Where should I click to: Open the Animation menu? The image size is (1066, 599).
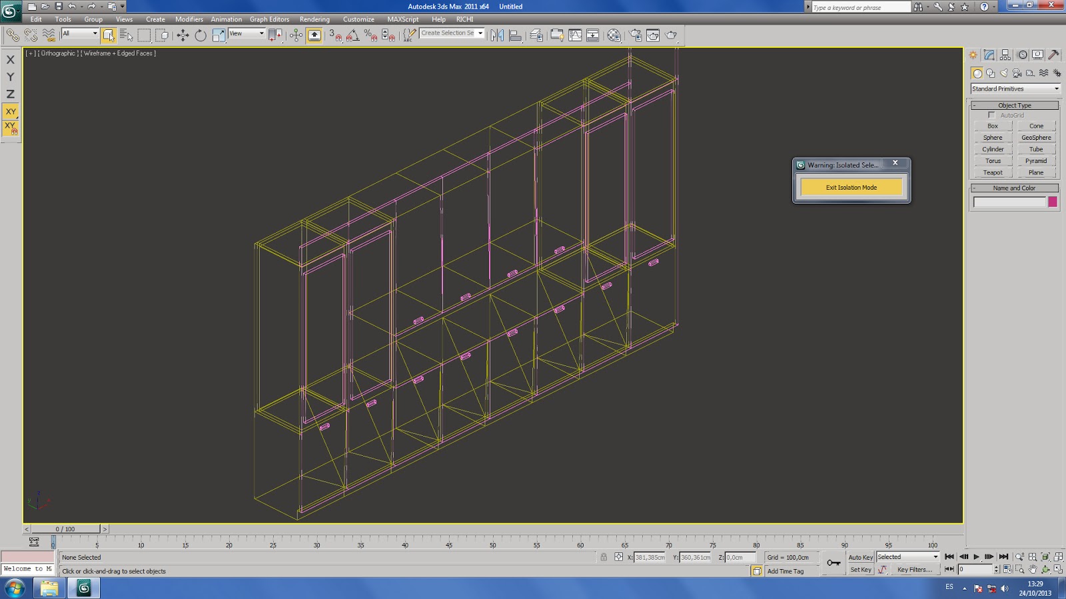point(227,19)
